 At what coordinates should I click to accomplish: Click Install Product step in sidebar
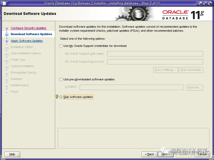(x=20, y=85)
